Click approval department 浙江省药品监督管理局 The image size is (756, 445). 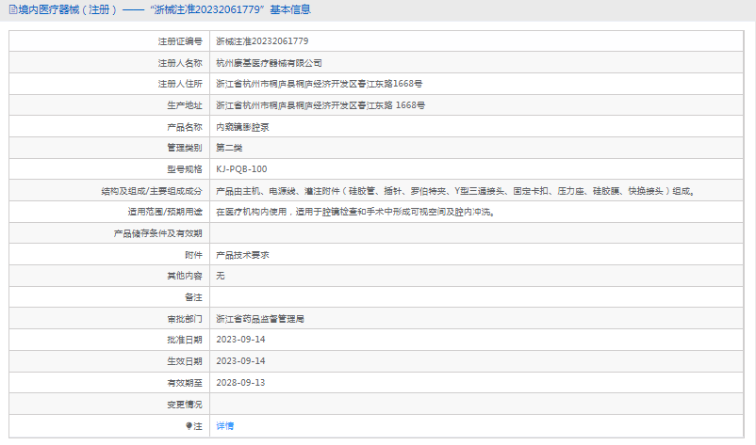pos(260,319)
